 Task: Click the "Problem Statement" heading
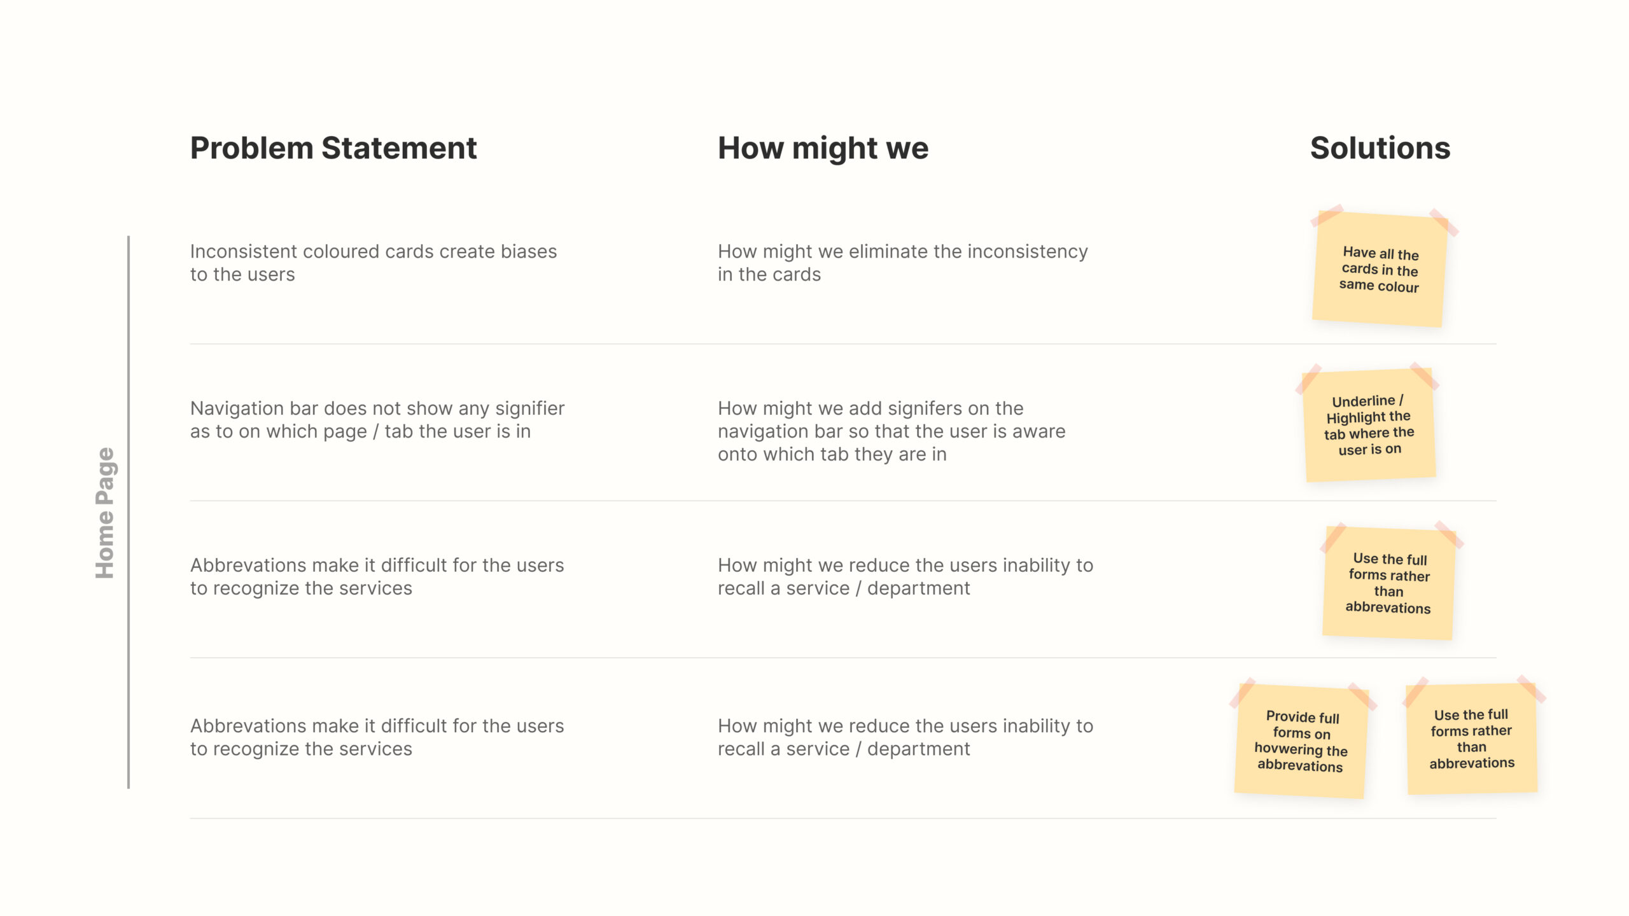pyautogui.click(x=333, y=148)
